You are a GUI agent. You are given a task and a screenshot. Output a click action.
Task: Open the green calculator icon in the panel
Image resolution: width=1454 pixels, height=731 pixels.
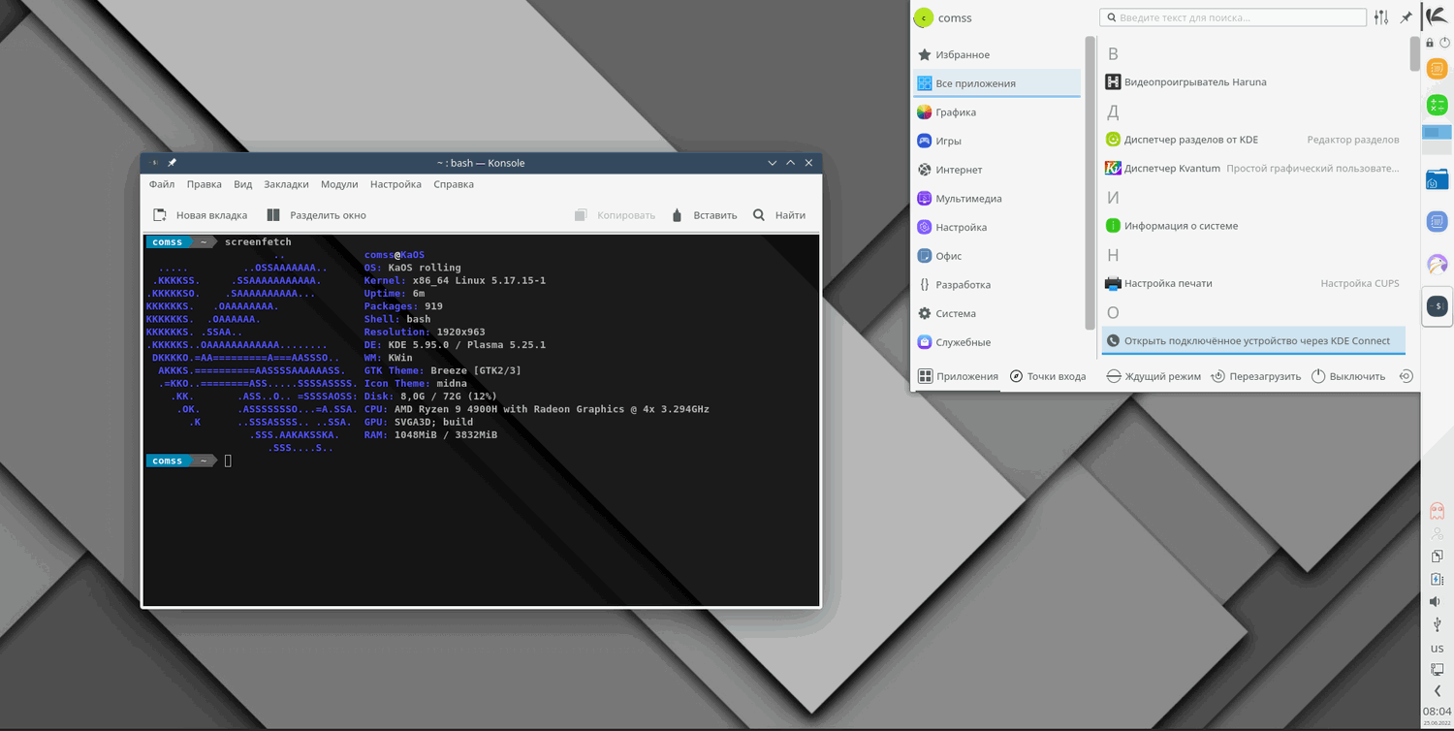[x=1438, y=104]
